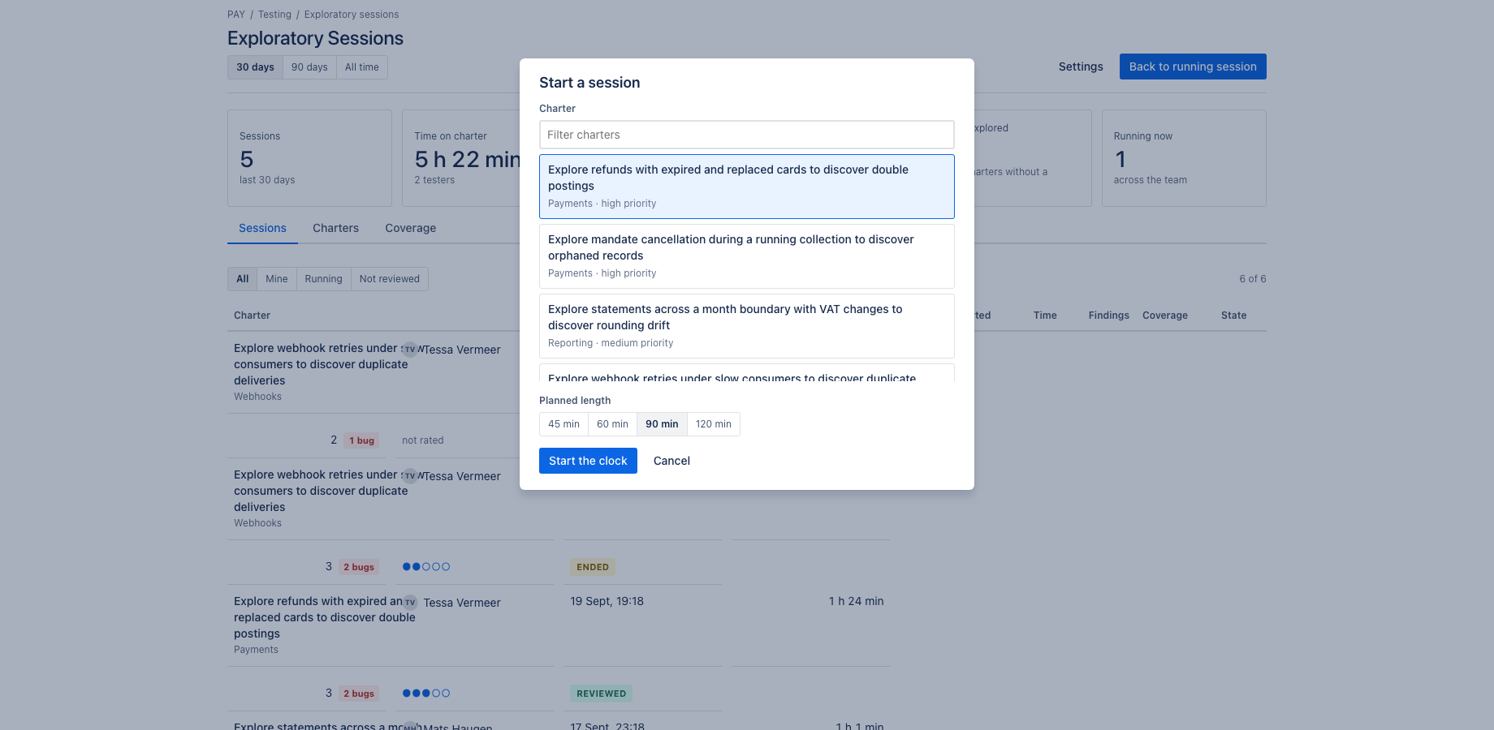Click the Coverage column header

click(1164, 316)
